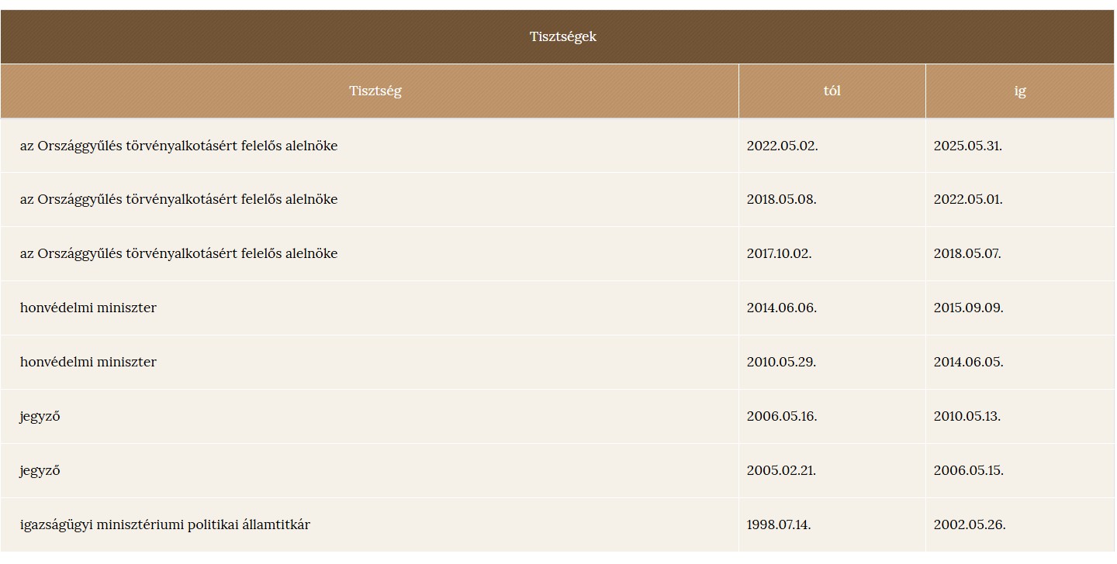This screenshot has width=1117, height=564.
Task: Click the end date 2018.05.07.
Action: pos(967,254)
